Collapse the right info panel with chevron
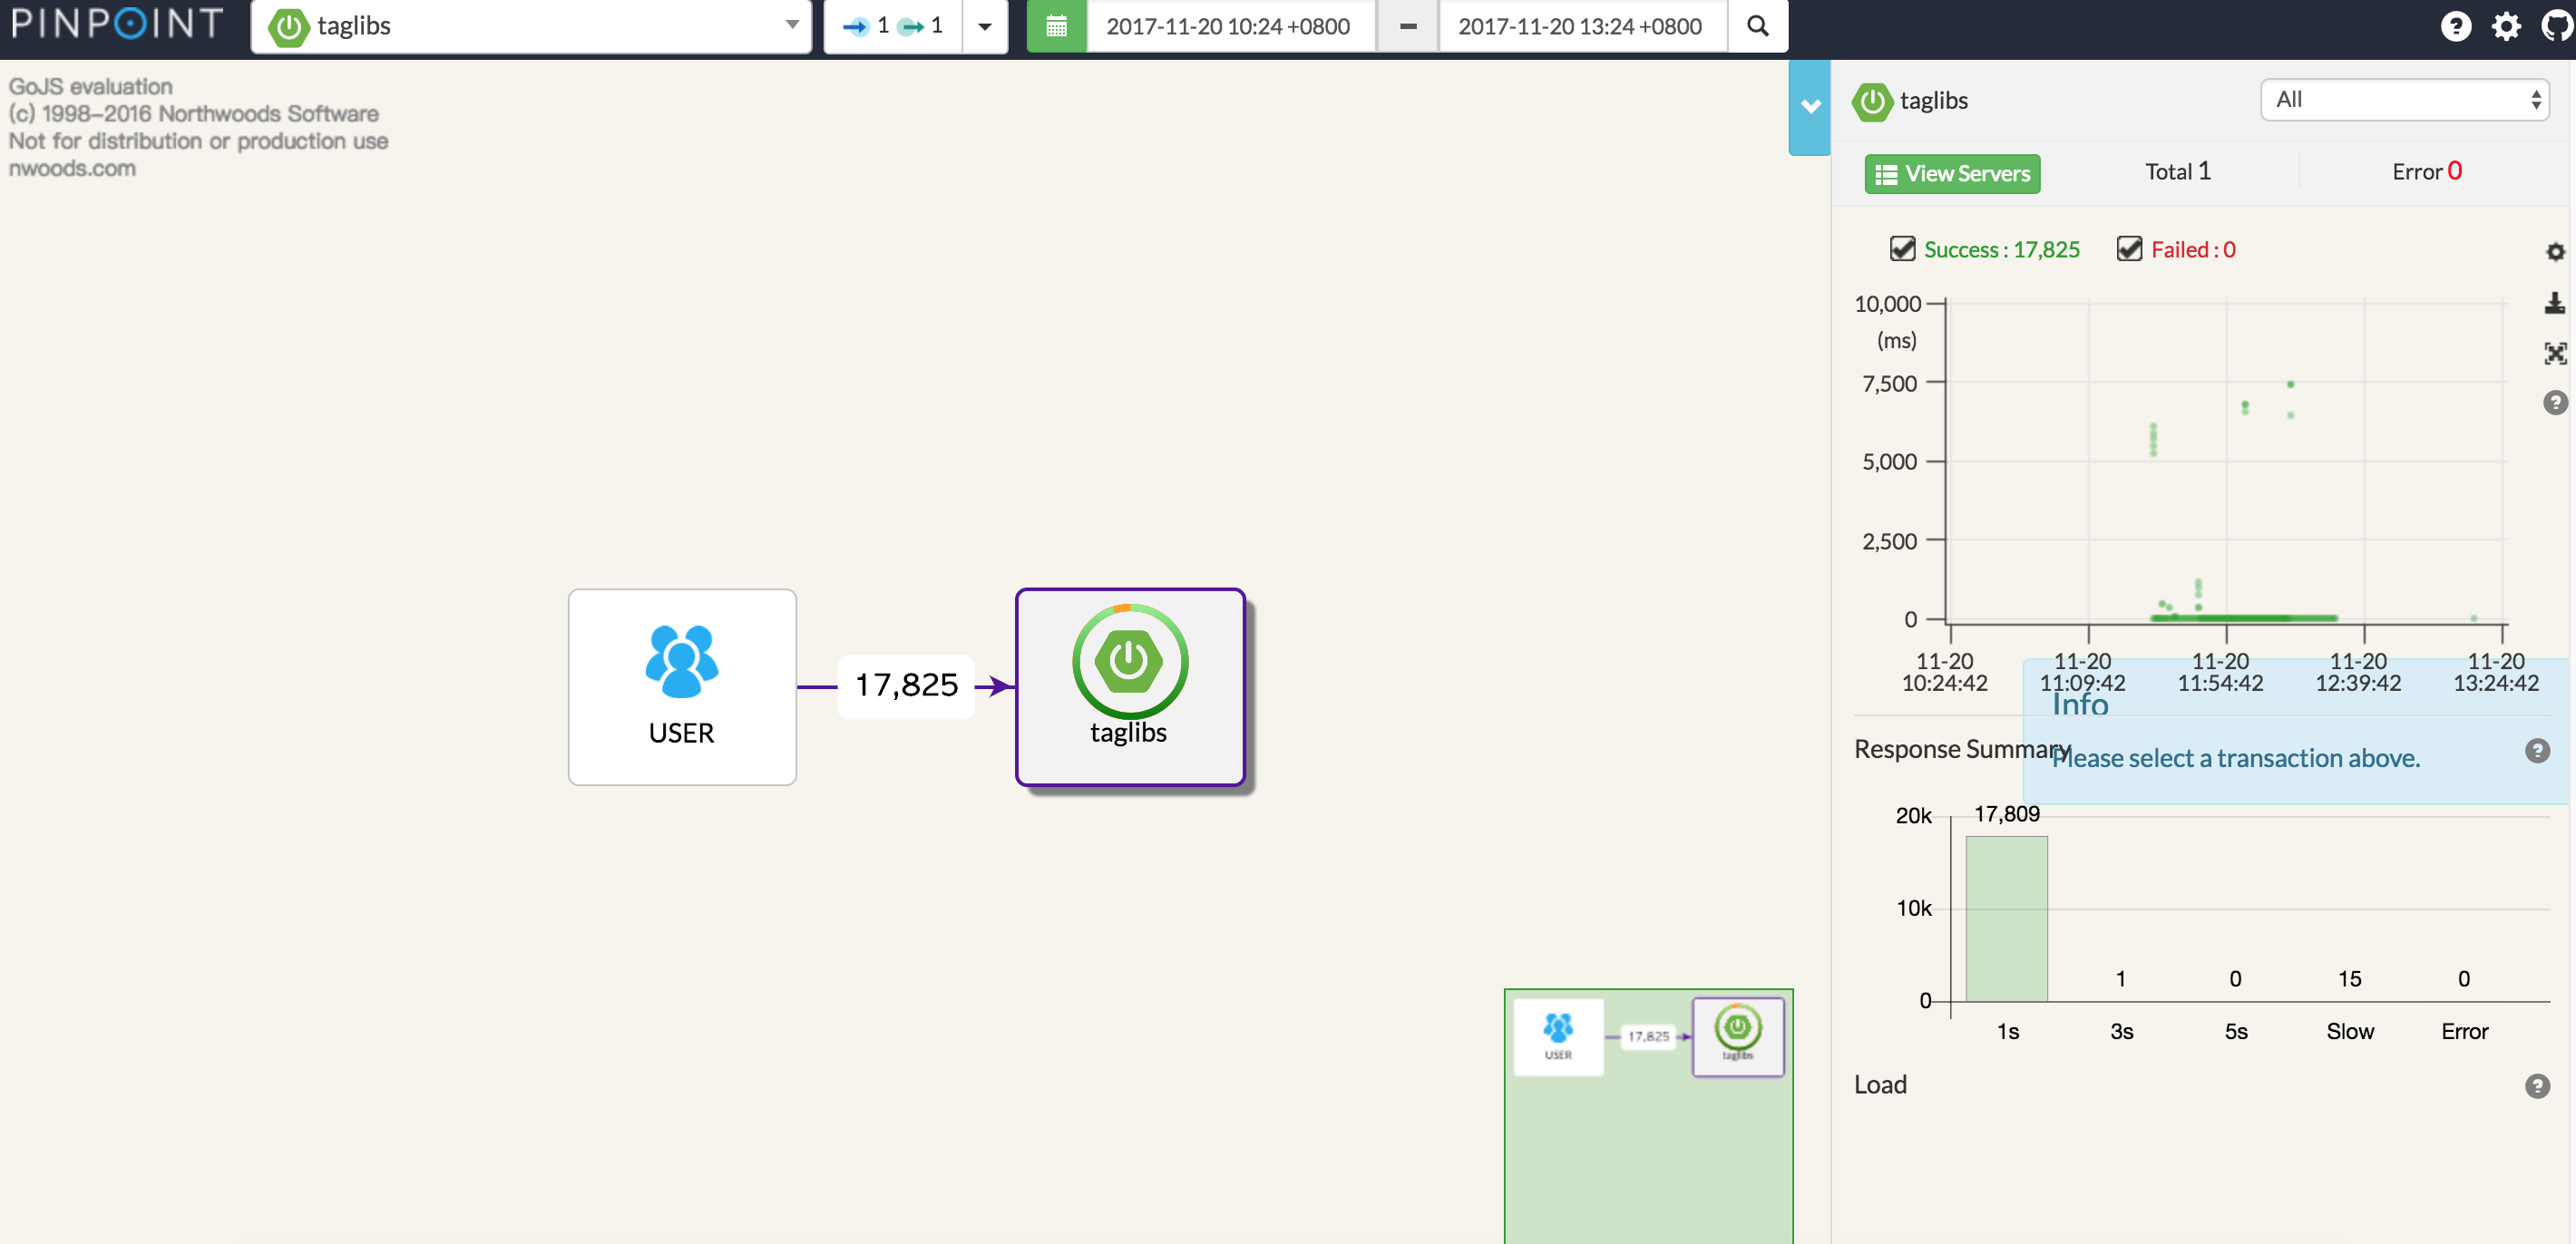 point(1809,106)
